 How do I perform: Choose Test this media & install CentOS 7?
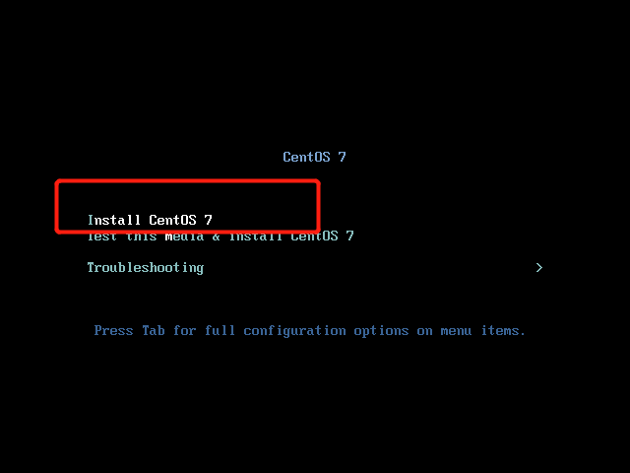(x=220, y=236)
